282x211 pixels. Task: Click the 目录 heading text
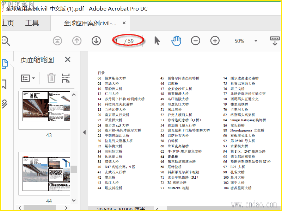101,73
